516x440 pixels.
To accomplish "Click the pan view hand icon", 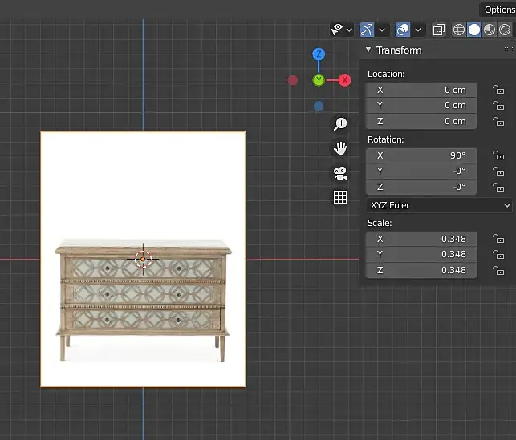I will (340, 148).
